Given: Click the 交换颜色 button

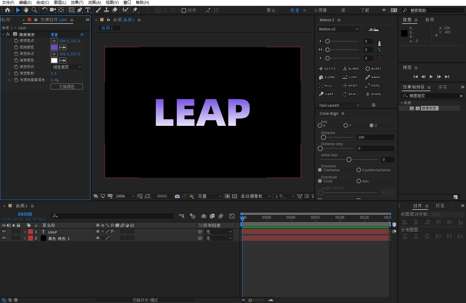Looking at the screenshot, I should (67, 87).
